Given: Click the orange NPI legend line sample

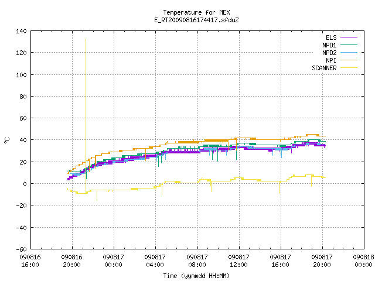Looking at the screenshot, I should (349, 60).
